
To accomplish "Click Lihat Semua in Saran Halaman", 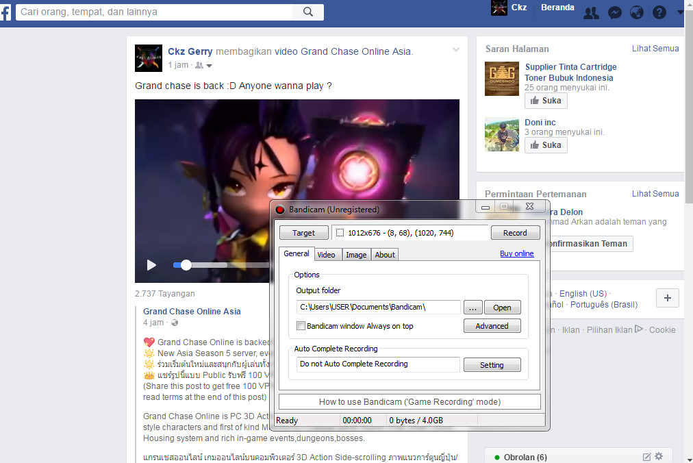I will tap(655, 49).
